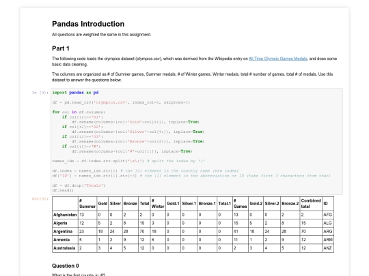Click the Combined total column header
Image resolution: width=369 pixels, height=276 pixels.
[311, 204]
